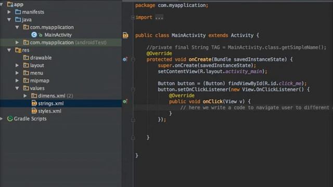333x187 pixels.
Task: Click the menu folder icon
Action: coord(26,73)
